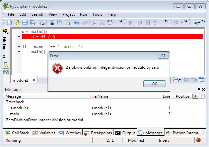This screenshot has height=147, width=209.
Task: Switch to Python Interpreter tab
Action: point(184,133)
